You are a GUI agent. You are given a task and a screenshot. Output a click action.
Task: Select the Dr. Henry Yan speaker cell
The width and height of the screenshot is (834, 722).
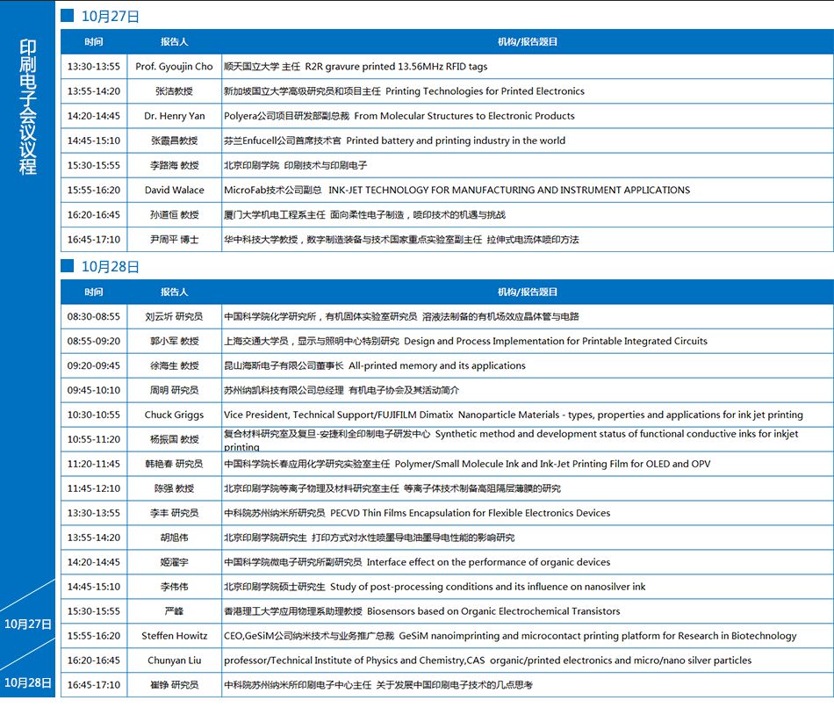click(x=174, y=116)
